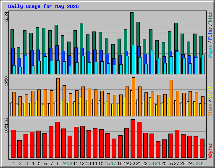Select day label 21 on the x-axis
215x168 pixels.
click(x=139, y=163)
